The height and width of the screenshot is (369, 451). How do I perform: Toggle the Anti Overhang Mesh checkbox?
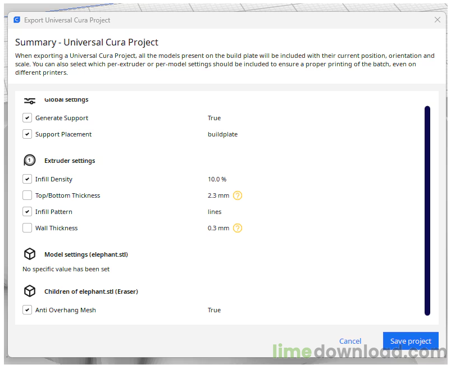pos(28,310)
